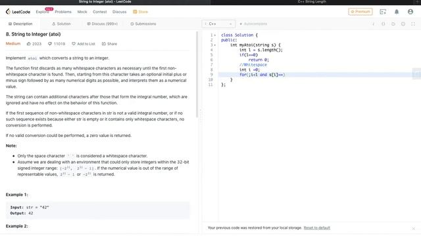Toggle editor fullscreen icon
Image resolution: width=421 pixels, height=236 pixels.
click(x=413, y=24)
